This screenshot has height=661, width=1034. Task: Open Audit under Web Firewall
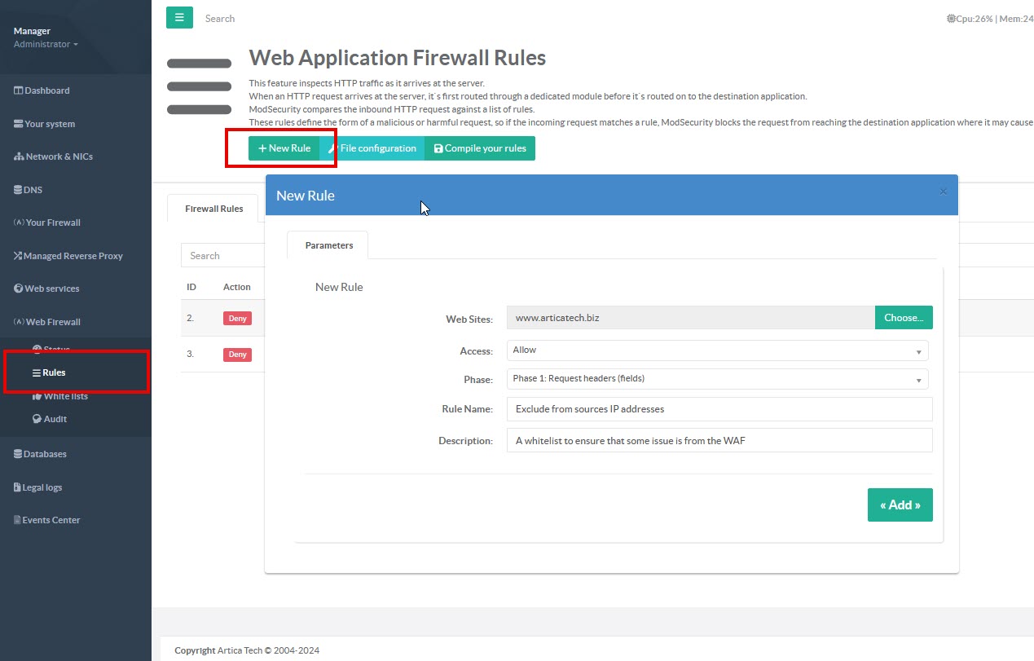[55, 419]
